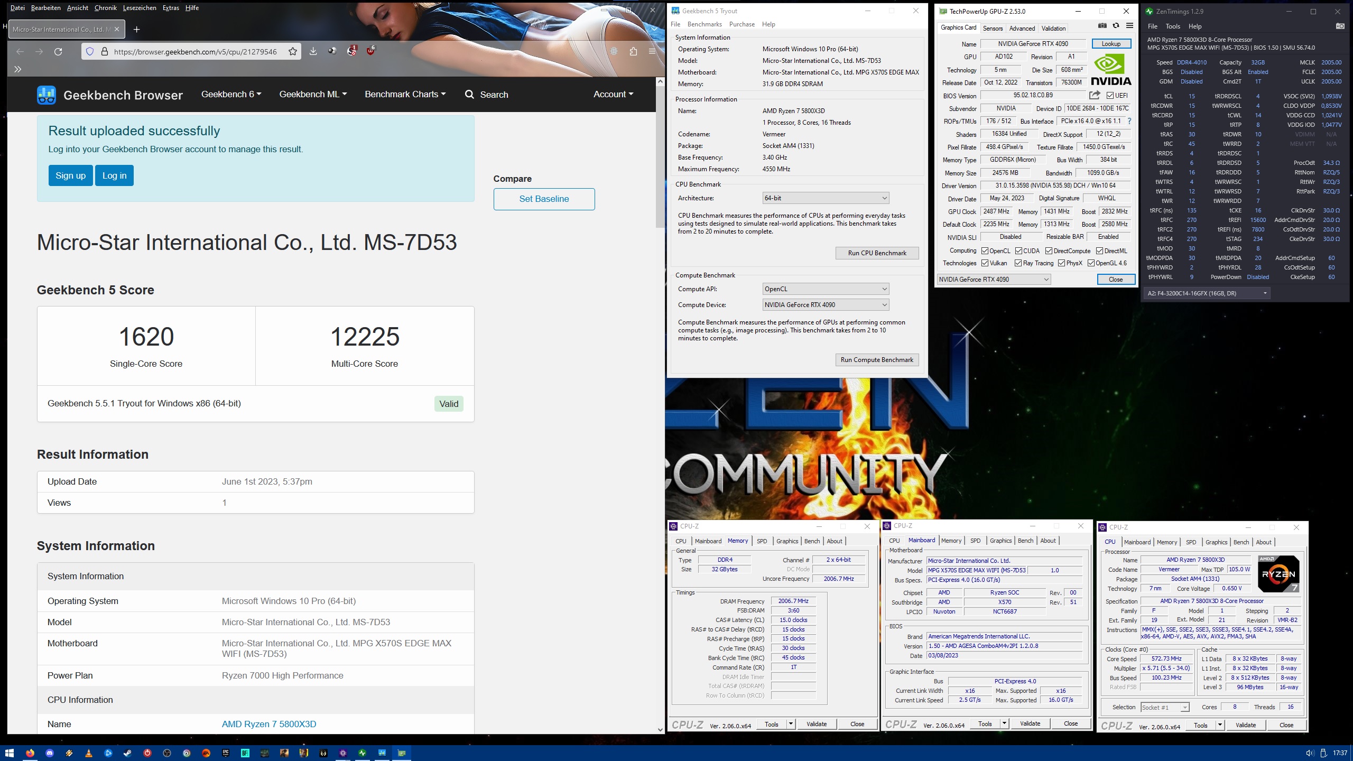
Task: Open the CPU-Z Socket #1 selection dropdown
Action: (x=1165, y=708)
